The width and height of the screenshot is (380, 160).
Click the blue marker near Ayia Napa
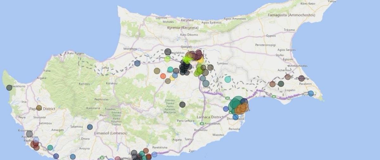(311, 93)
